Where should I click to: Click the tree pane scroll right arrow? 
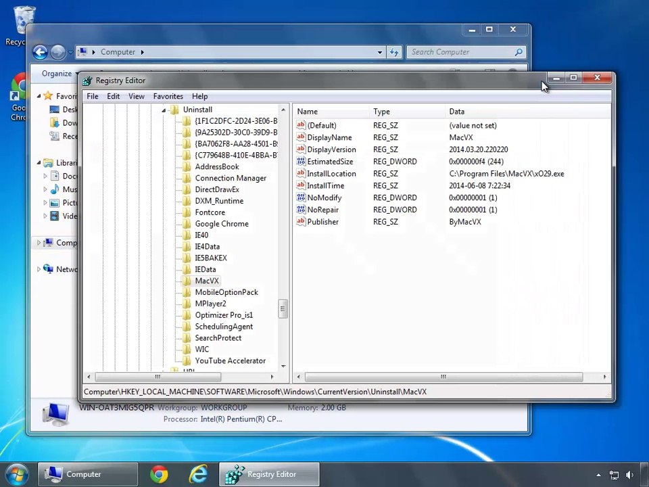coord(272,377)
